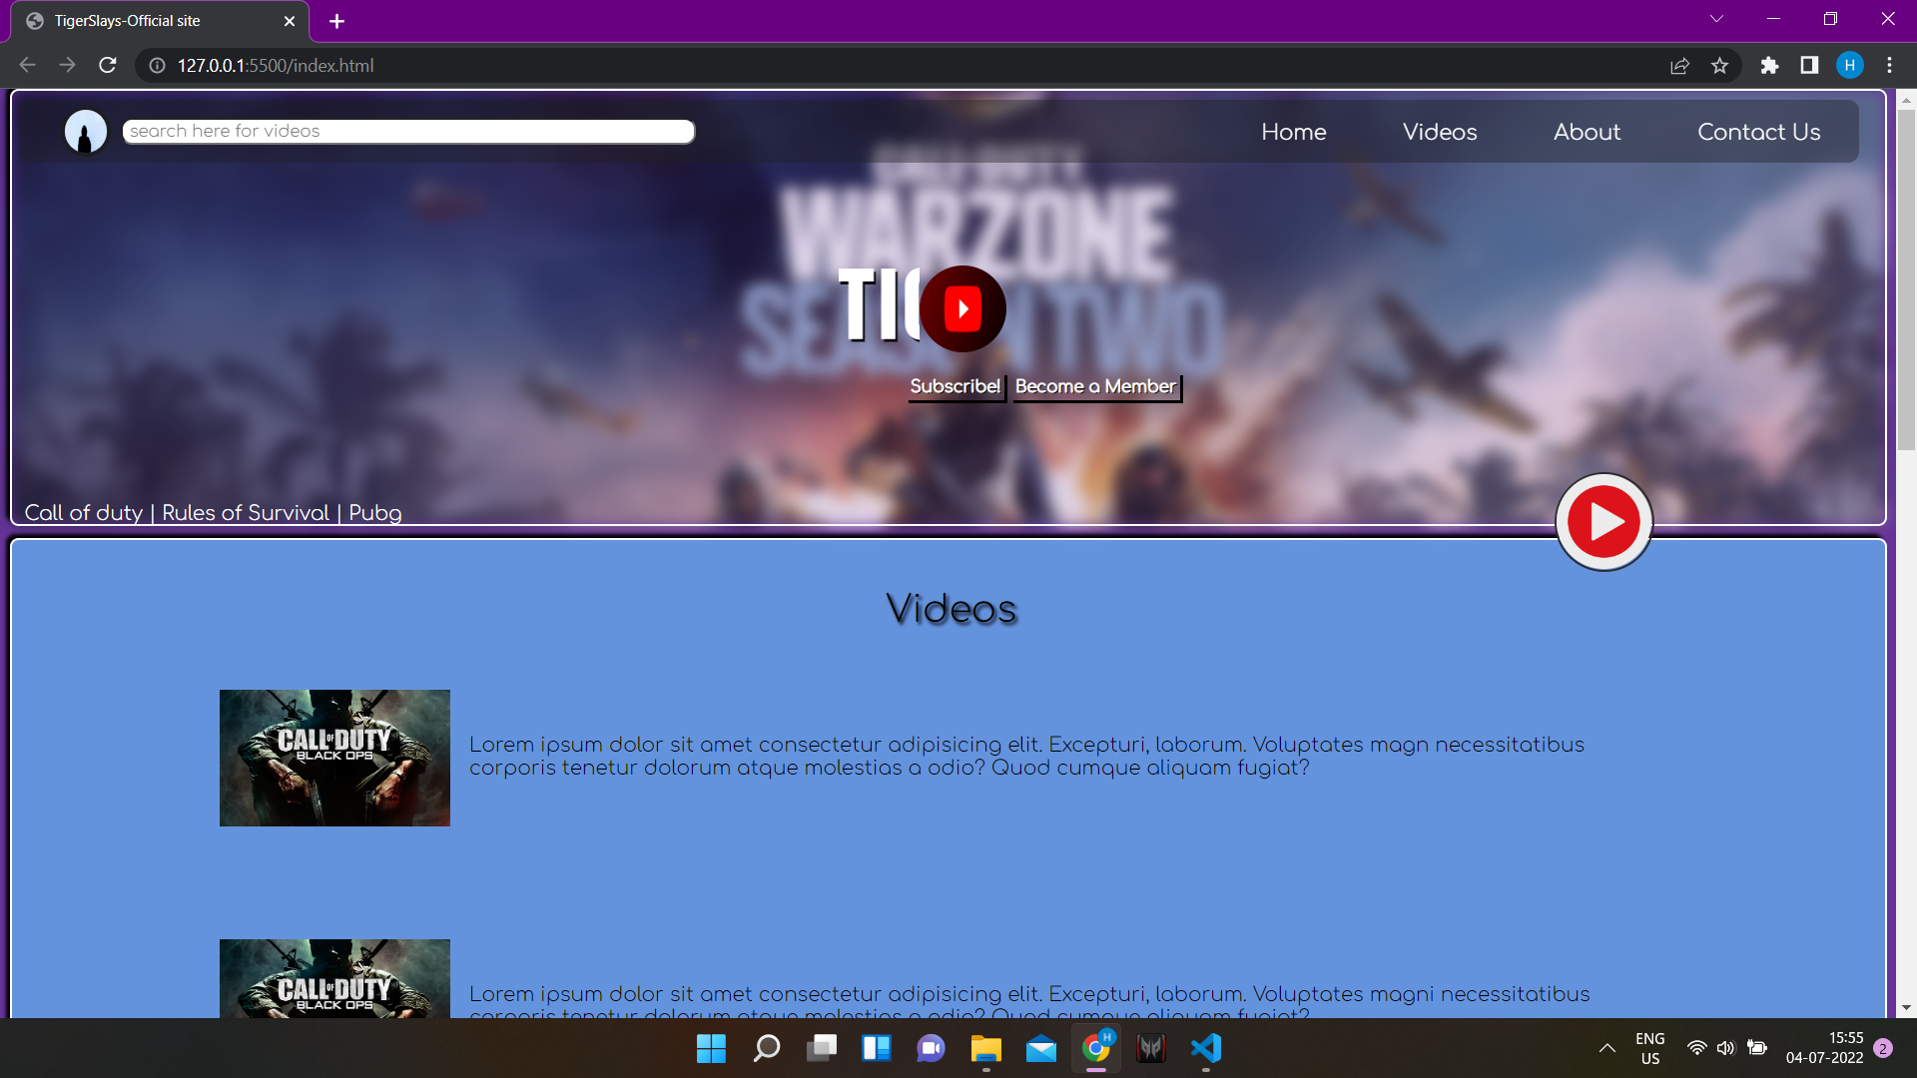The width and height of the screenshot is (1917, 1078).
Task: Click the 'Rules of Survival' text
Action: [x=246, y=512]
